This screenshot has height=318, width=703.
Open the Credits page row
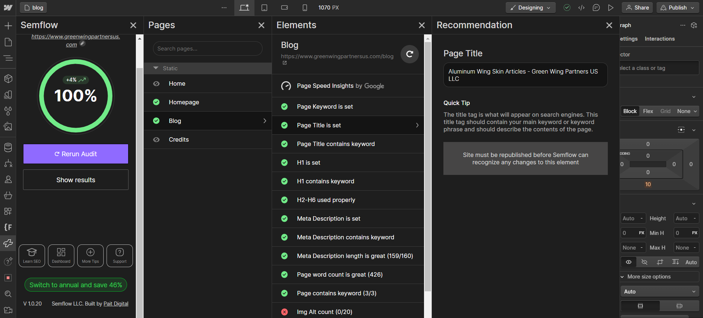[x=208, y=139]
